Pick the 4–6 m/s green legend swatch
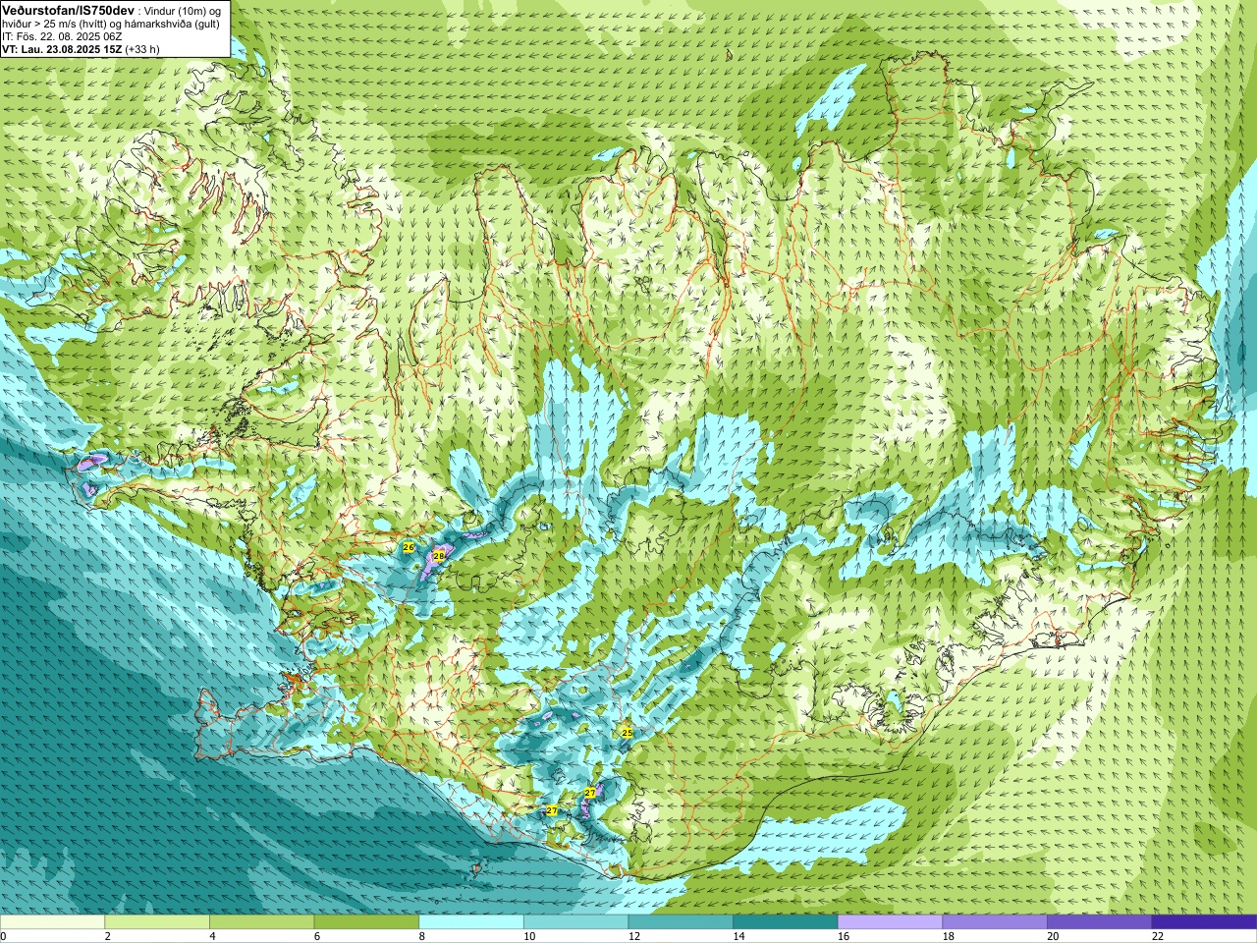 coord(262,922)
